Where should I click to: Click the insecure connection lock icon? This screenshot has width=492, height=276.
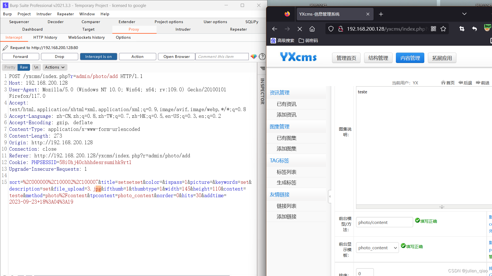(340, 29)
